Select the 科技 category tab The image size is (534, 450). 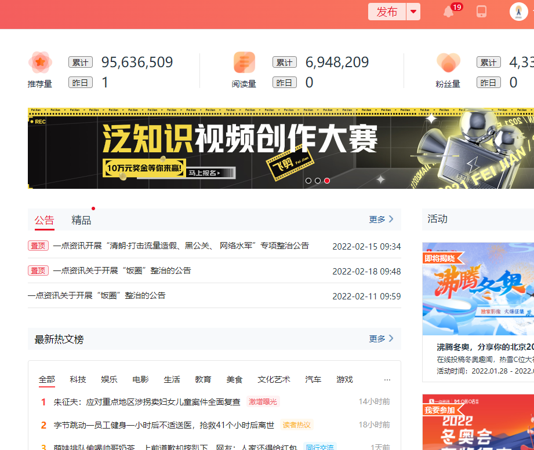coord(78,379)
